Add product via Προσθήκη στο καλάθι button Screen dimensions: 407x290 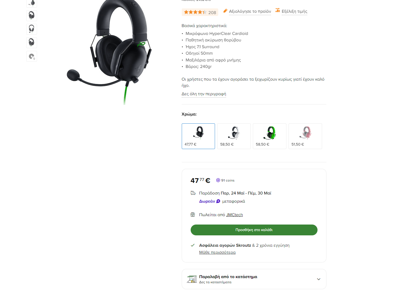254,230
